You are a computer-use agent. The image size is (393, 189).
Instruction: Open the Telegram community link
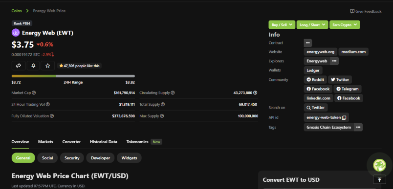click(x=348, y=89)
